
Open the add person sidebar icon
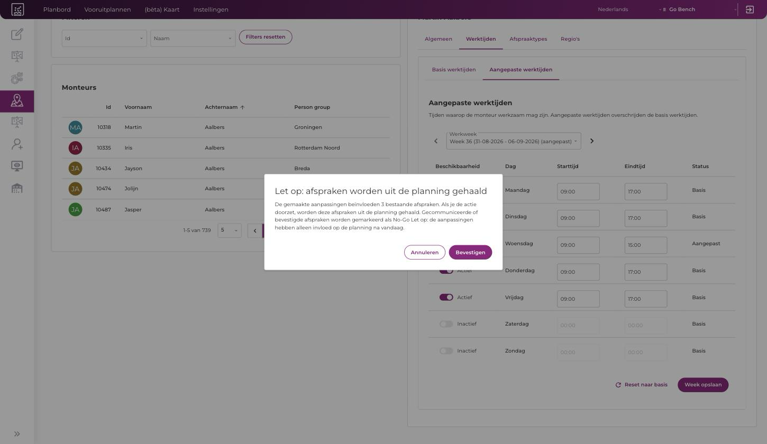point(17,144)
